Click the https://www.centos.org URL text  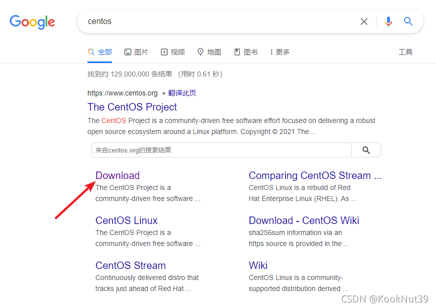coord(122,93)
